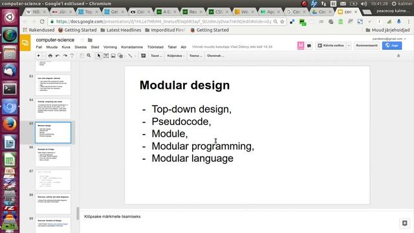Click the Kommentaarid comments button

pyautogui.click(x=367, y=45)
